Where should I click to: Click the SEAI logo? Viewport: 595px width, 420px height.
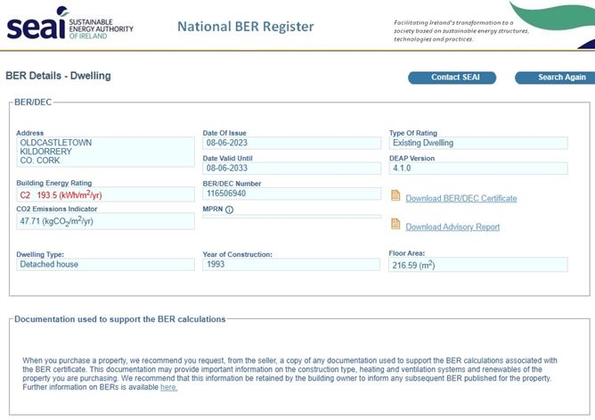[70, 23]
